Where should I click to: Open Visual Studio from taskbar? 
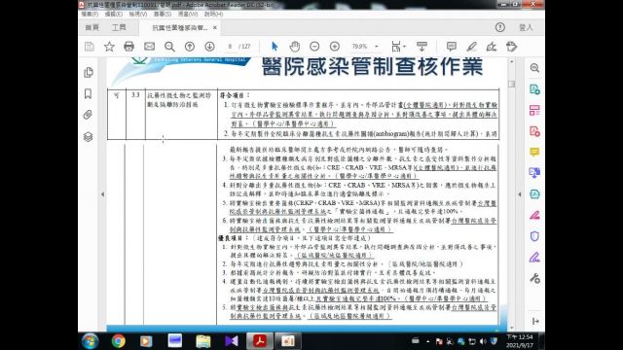tap(232, 341)
